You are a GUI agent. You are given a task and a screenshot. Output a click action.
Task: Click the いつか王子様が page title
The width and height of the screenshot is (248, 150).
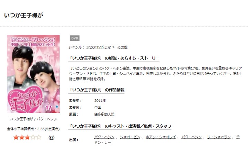23,15
